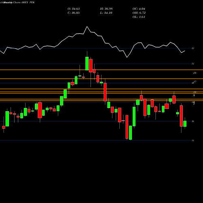The height and width of the screenshot is (203, 203).
Task: Click the close value 'C: 36.05'
Action: [73, 13]
